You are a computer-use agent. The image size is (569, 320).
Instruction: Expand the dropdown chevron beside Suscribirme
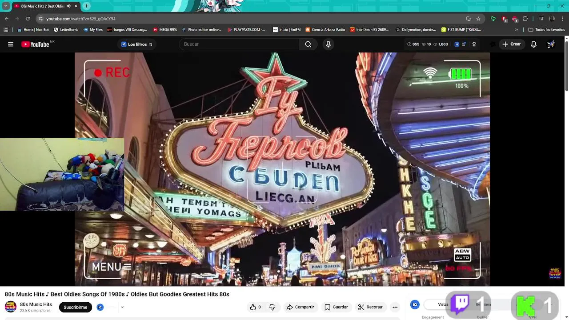[122, 307]
